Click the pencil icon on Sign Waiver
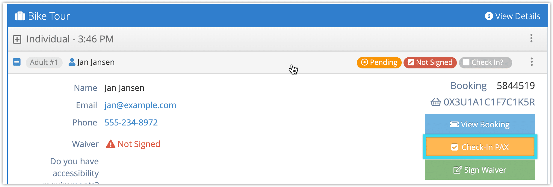This screenshot has height=187, width=553. [x=457, y=170]
